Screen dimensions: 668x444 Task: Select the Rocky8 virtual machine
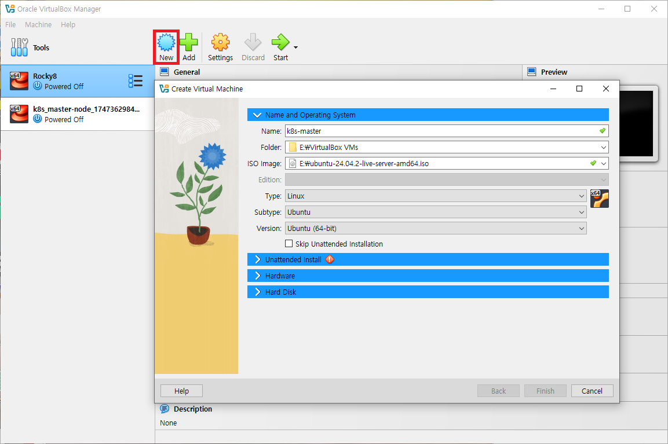[78, 81]
